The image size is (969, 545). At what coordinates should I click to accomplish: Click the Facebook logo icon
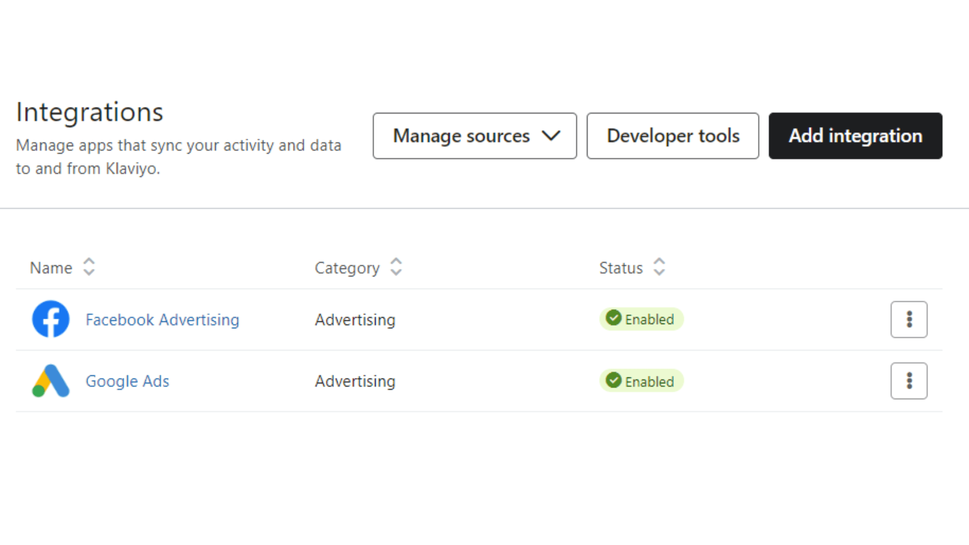point(51,319)
